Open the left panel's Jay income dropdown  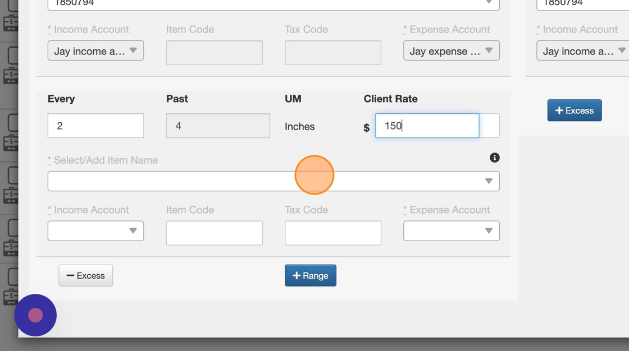point(95,51)
